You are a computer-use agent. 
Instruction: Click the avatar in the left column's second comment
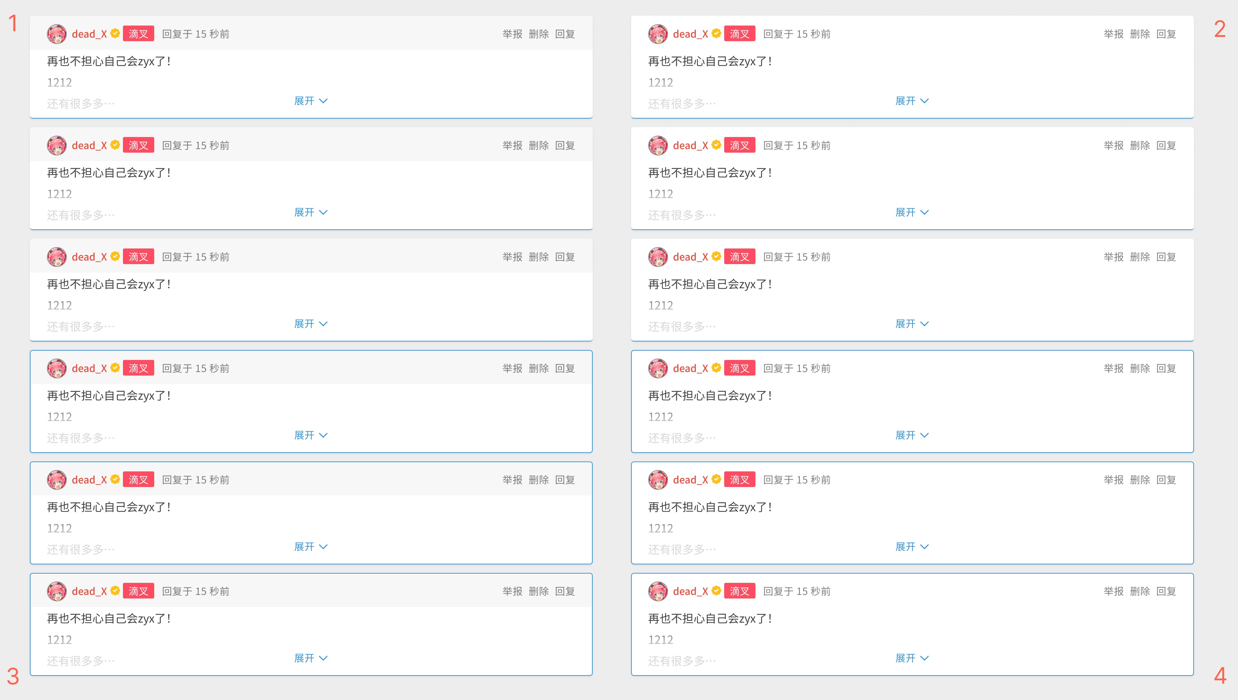[56, 146]
